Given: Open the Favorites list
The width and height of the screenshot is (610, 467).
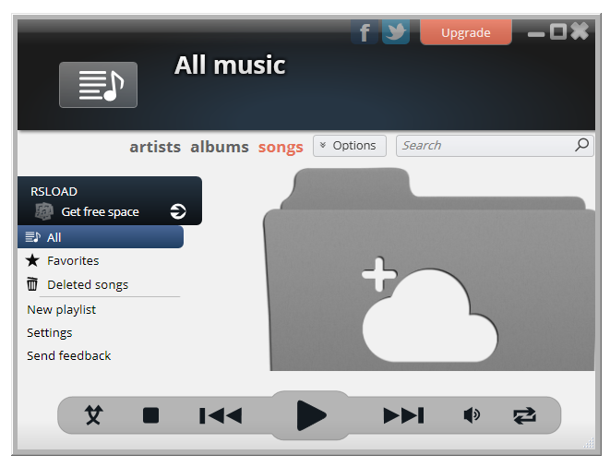Looking at the screenshot, I should [73, 260].
